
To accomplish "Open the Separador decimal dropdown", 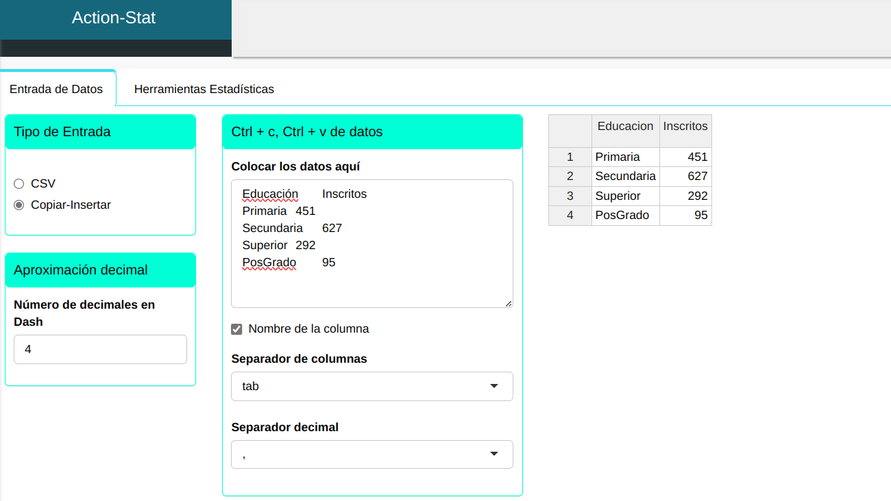I will pos(371,454).
